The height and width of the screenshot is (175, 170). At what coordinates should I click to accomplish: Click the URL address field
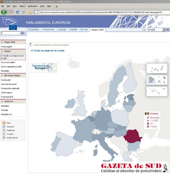[x=105, y=12]
